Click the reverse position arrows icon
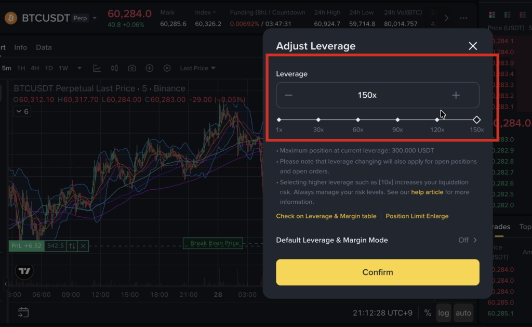The image size is (532, 327). (72, 245)
